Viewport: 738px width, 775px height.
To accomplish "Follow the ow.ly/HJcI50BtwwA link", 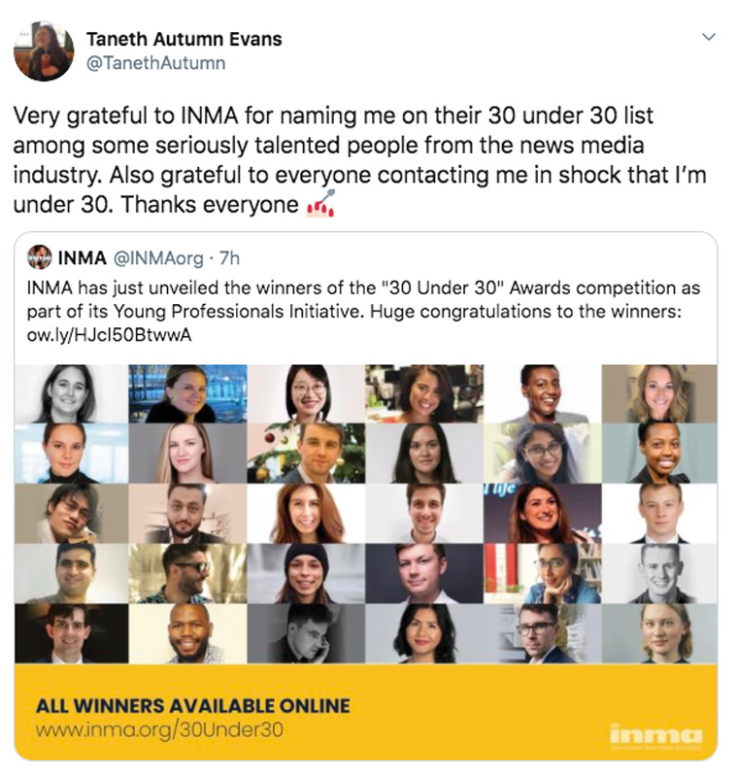I will [109, 335].
